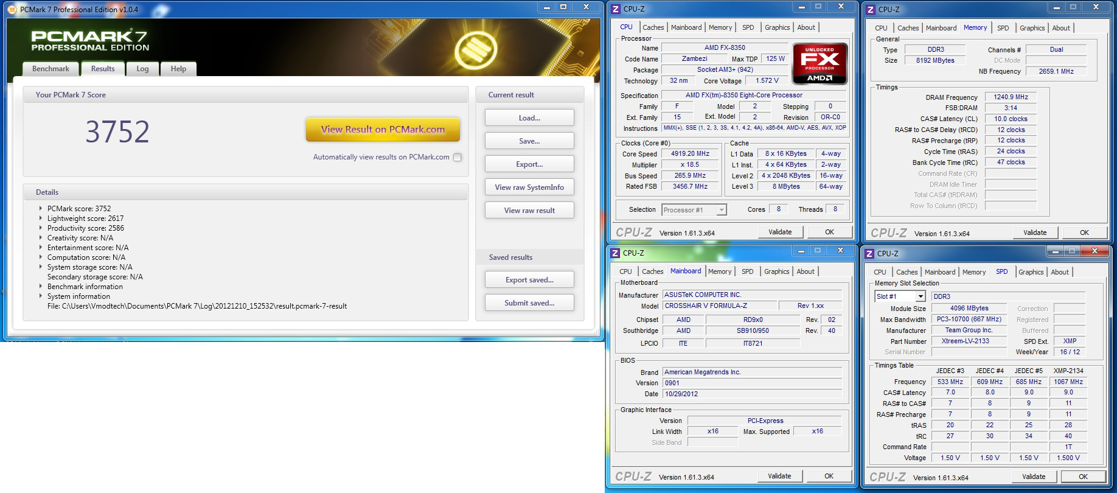Viewport: 1117px width, 493px height.
Task: Select SPD tab in the CPU-Z Memory timings window
Action: pos(1003,28)
